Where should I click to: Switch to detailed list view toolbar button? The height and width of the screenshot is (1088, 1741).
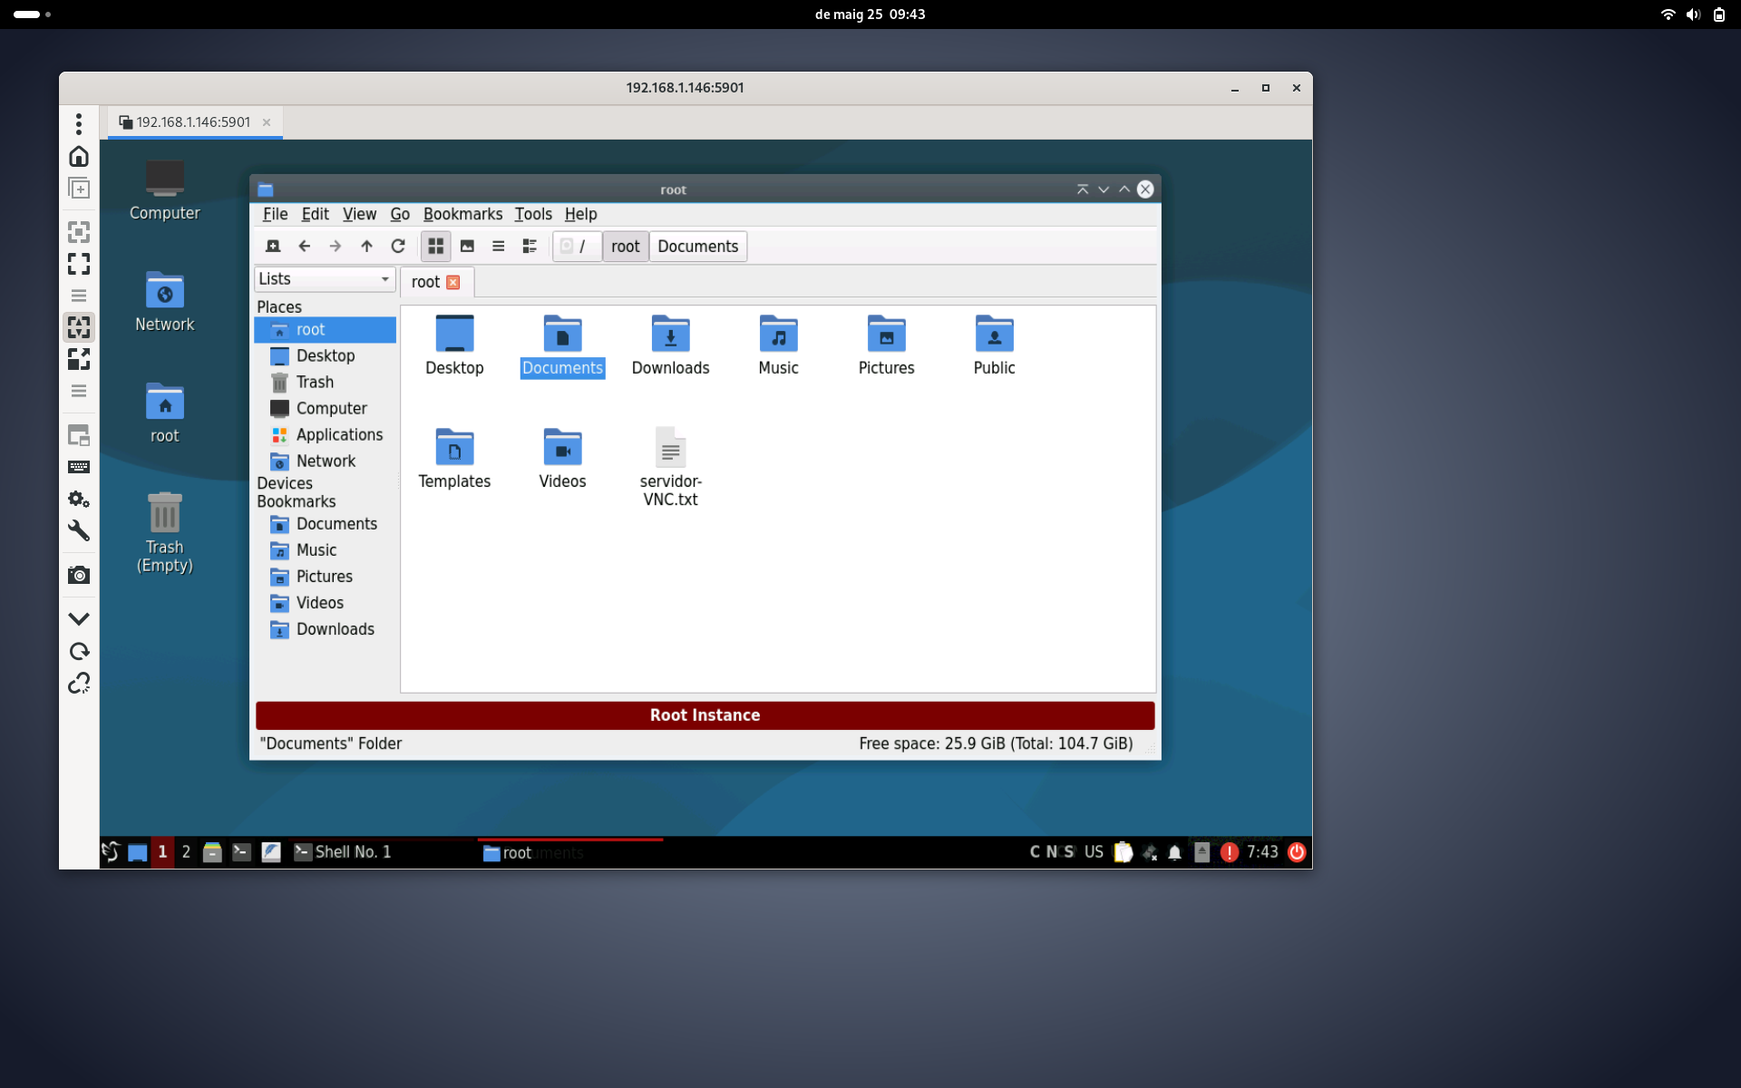tap(530, 246)
